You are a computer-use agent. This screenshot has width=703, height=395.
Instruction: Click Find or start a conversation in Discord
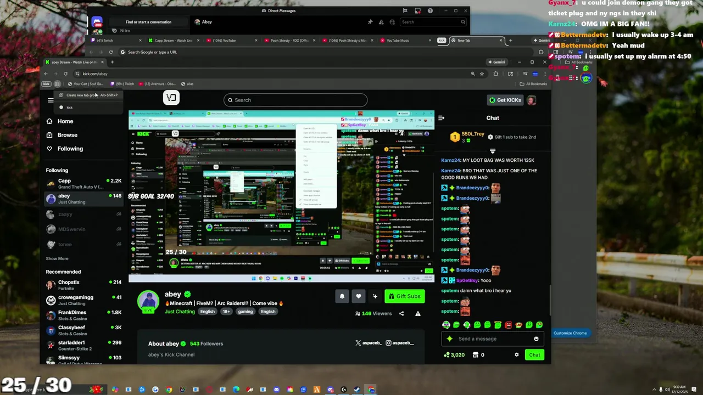(148, 22)
